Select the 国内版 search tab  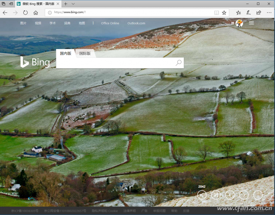65,53
